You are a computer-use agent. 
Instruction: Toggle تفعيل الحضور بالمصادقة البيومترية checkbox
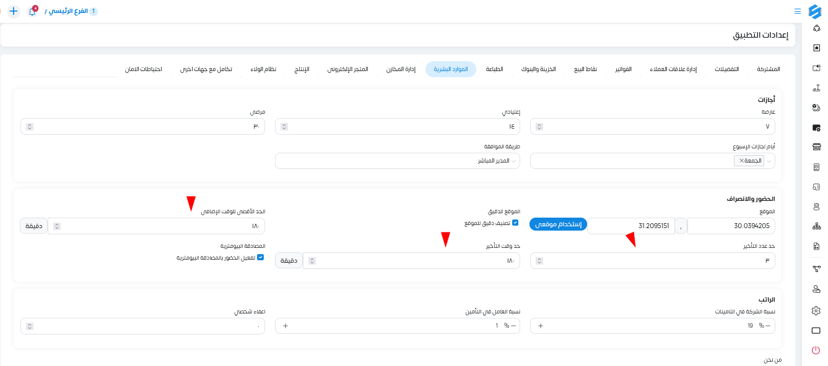[261, 257]
